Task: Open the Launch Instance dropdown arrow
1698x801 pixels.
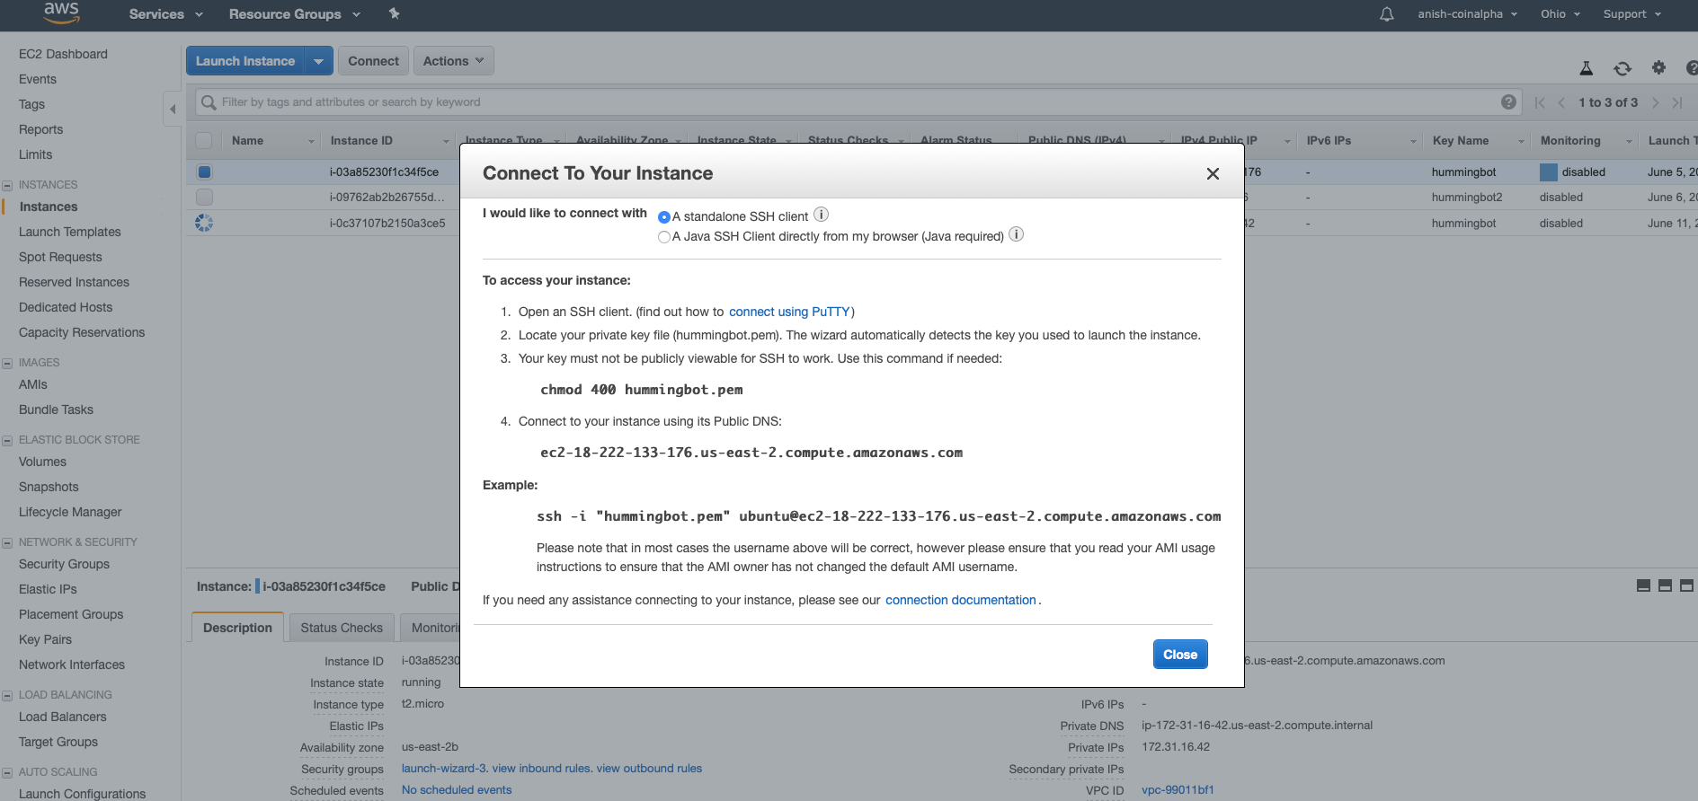Action: click(319, 61)
